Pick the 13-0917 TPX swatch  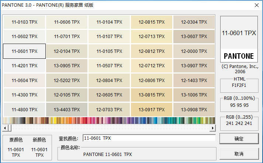(152, 109)
